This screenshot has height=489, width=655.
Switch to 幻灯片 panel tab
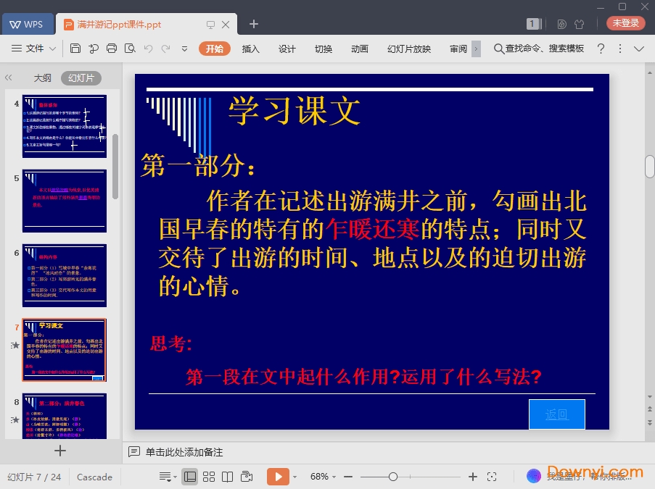(81, 78)
